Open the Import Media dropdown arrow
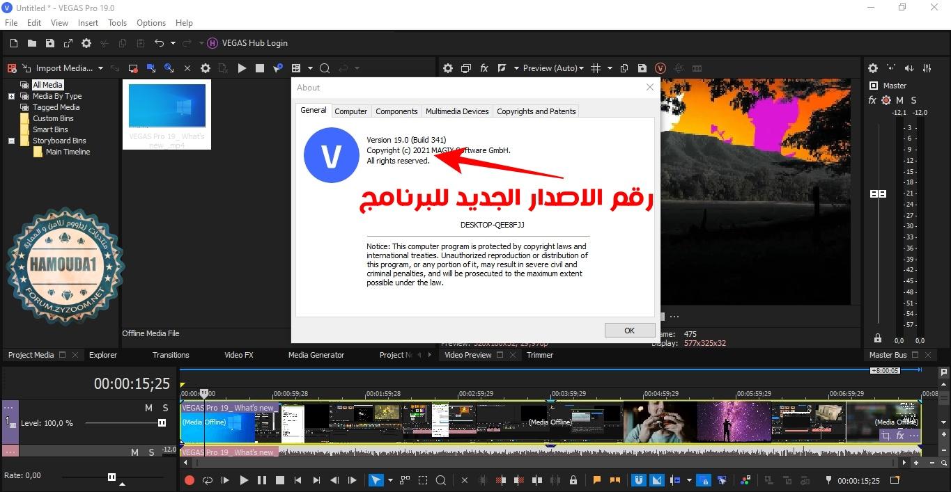This screenshot has width=951, height=492. 100,68
